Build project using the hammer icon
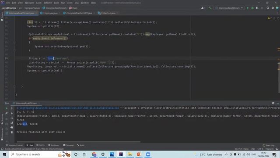The width and height of the screenshot is (280, 158). tap(210, 8)
